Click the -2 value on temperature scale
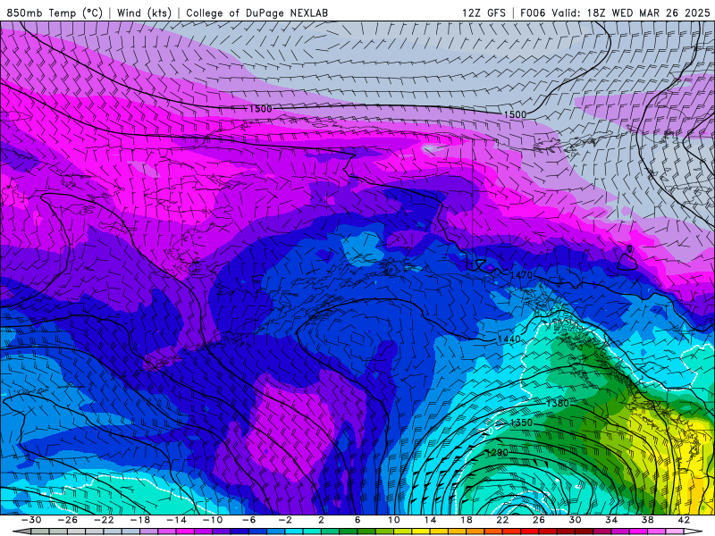 pos(285,520)
